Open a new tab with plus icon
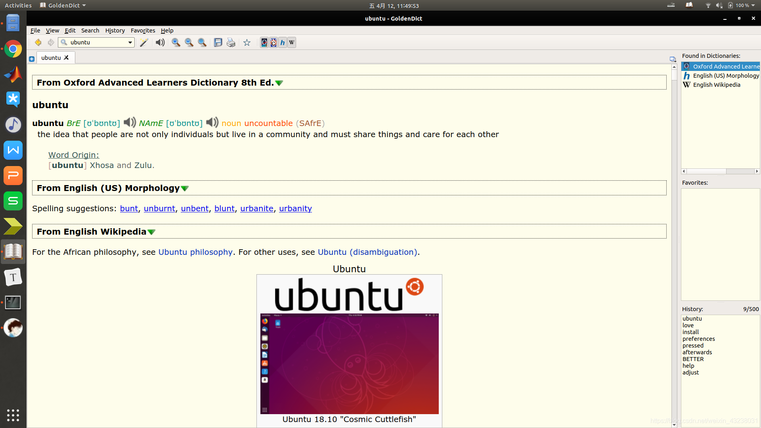 point(32,59)
